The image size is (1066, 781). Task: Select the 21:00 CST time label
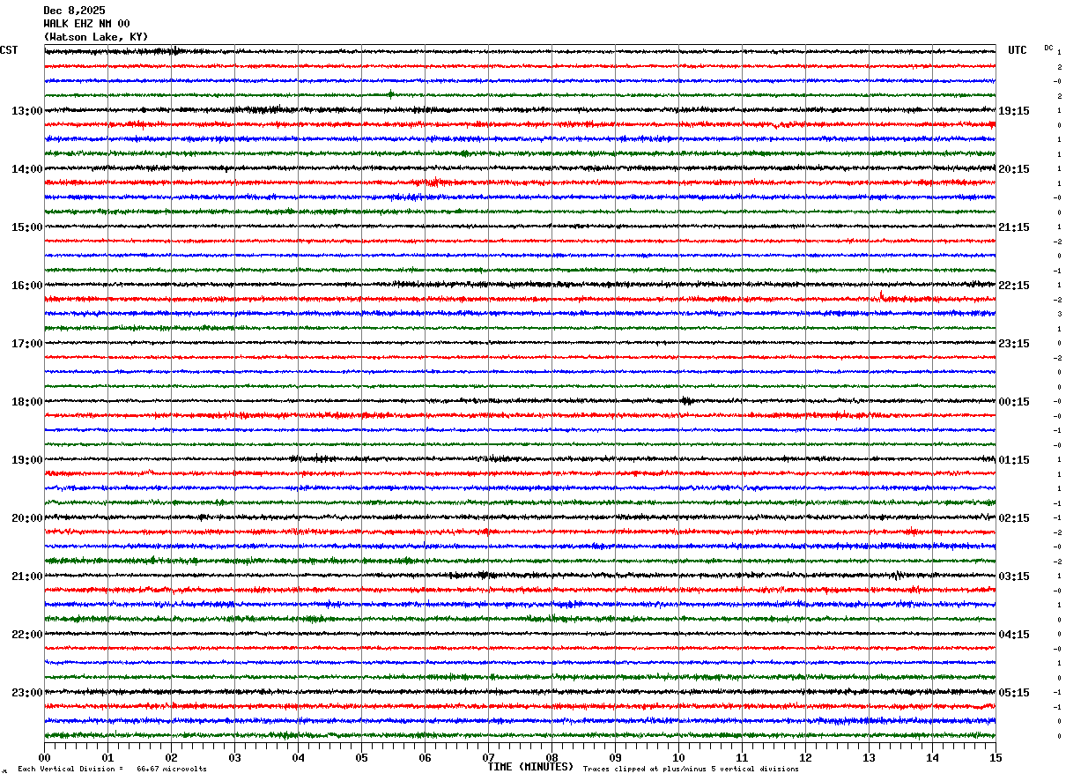click(27, 576)
